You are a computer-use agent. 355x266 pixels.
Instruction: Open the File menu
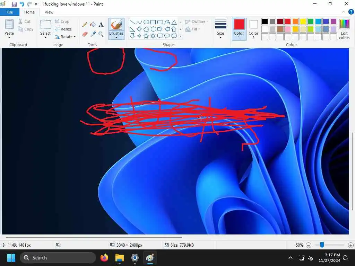pyautogui.click(x=9, y=12)
